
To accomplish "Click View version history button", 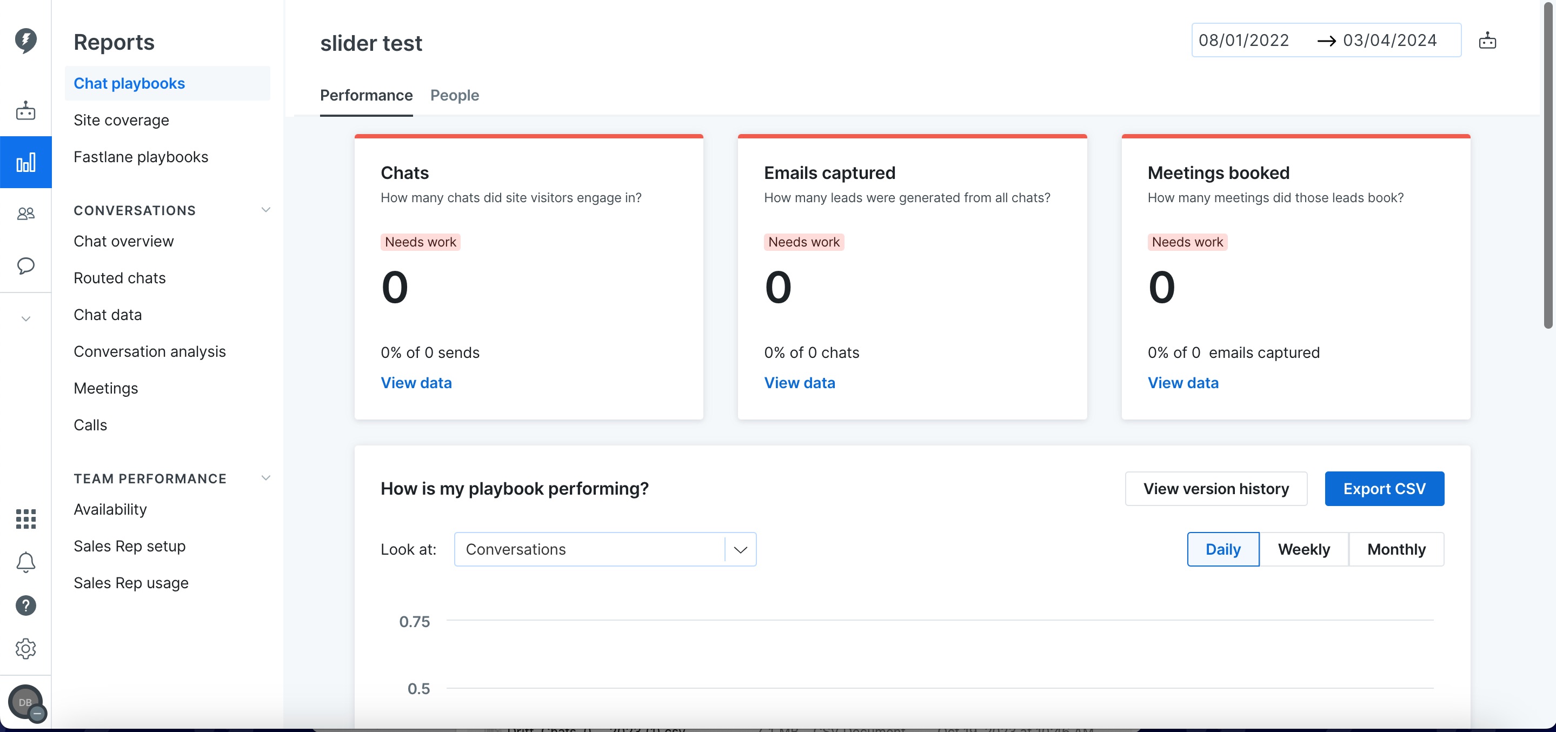I will pos(1216,488).
